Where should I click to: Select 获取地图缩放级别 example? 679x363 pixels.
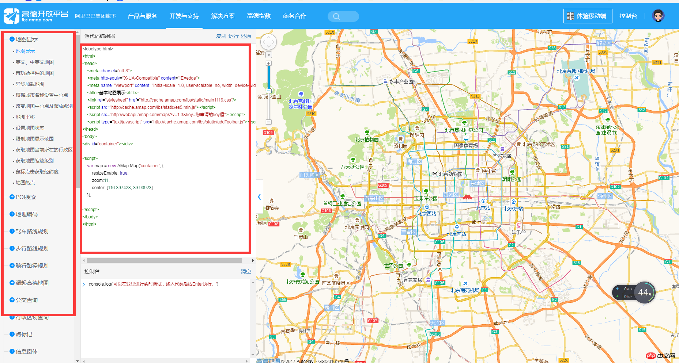coord(34,161)
